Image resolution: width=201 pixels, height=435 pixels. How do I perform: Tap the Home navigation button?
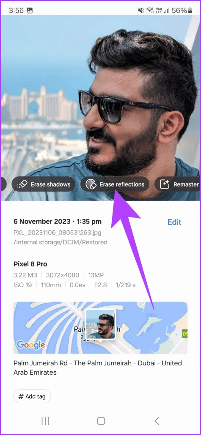(x=101, y=421)
